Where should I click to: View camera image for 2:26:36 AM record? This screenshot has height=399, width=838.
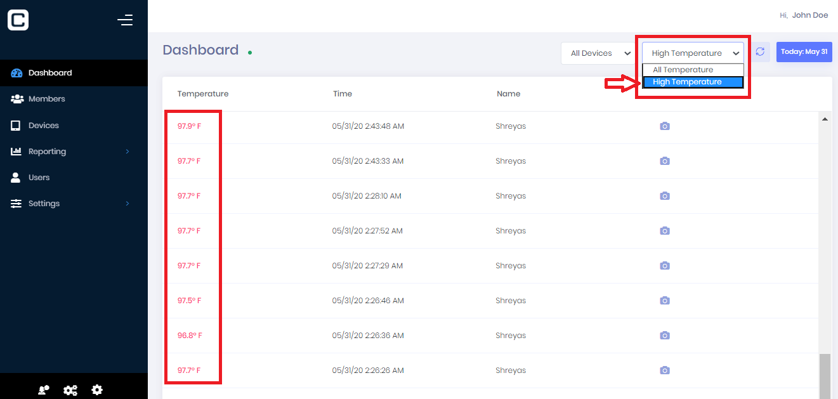(x=665, y=336)
